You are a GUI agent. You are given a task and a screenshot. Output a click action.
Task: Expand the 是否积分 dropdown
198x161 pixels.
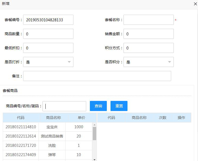point(148,62)
